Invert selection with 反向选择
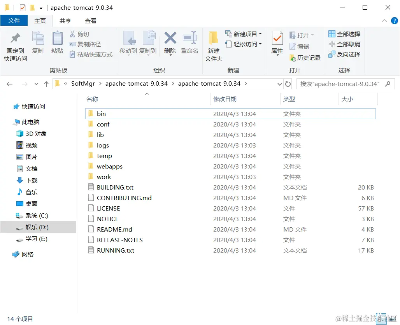This screenshot has height=325, width=400. [x=344, y=54]
